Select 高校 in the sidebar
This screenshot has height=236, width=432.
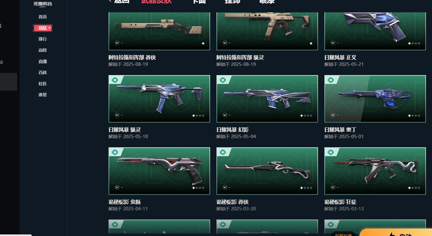tap(43, 50)
